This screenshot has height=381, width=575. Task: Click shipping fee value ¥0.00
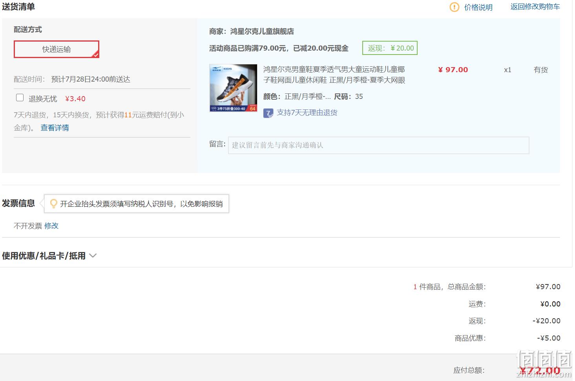(x=550, y=304)
